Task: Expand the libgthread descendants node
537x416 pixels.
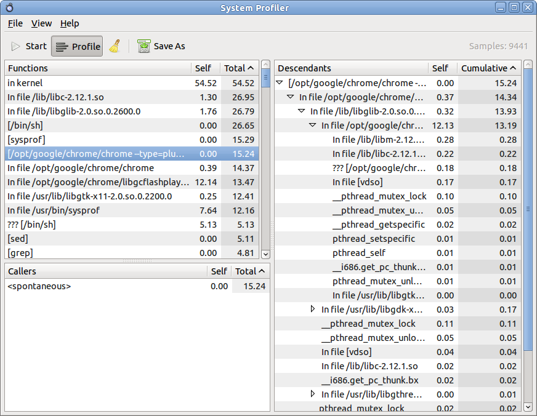Action: (x=313, y=394)
